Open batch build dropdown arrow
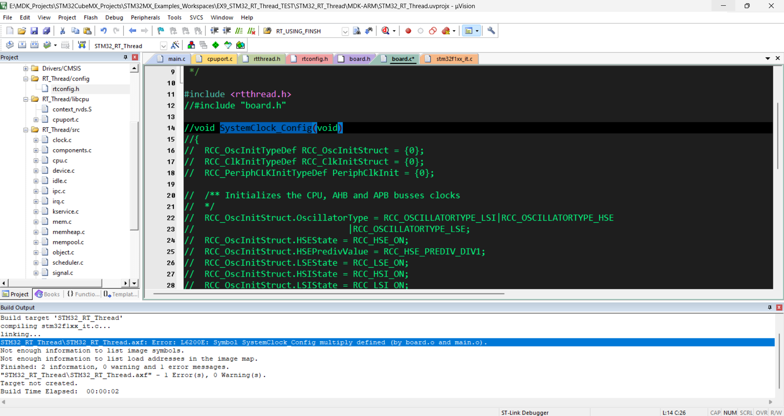Image resolution: width=784 pixels, height=416 pixels. pos(55,45)
